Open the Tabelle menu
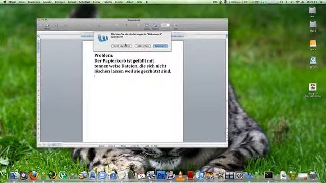Viewport: 326px width, 183px height. 107,2
